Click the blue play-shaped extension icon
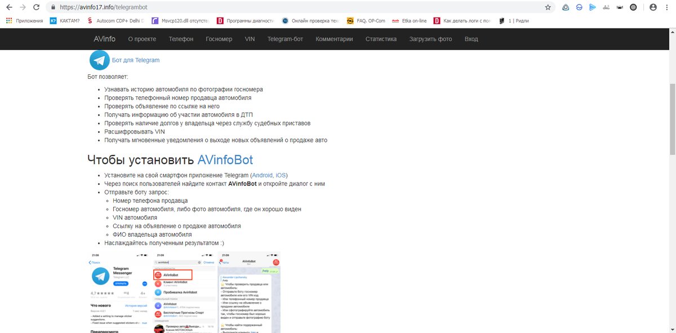The width and height of the screenshot is (676, 333). tap(593, 7)
